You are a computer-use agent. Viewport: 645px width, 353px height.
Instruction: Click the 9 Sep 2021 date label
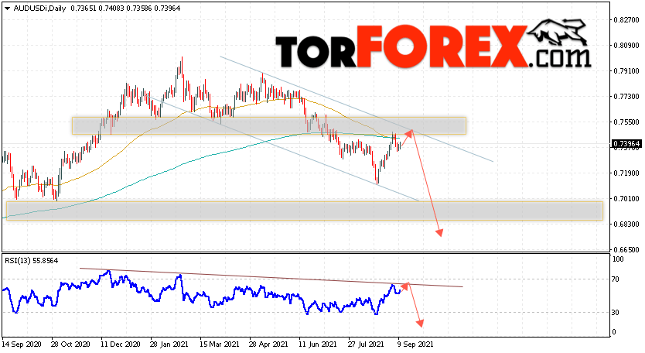(415, 344)
